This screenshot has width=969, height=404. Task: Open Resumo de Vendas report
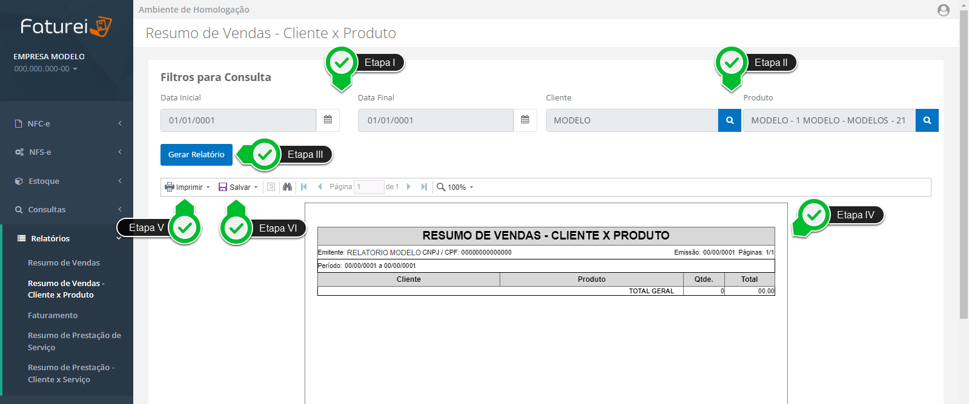click(64, 262)
